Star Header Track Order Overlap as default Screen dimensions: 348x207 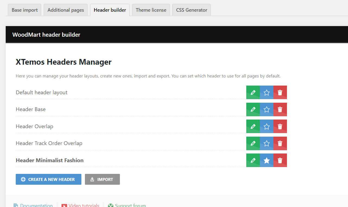click(267, 143)
